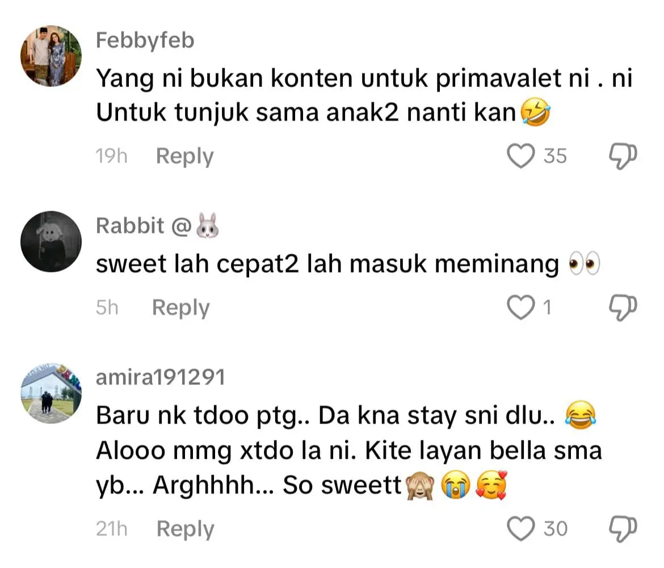This screenshot has width=664, height=568.
Task: Select the 21h timestamp on amira's comment
Action: point(111,529)
